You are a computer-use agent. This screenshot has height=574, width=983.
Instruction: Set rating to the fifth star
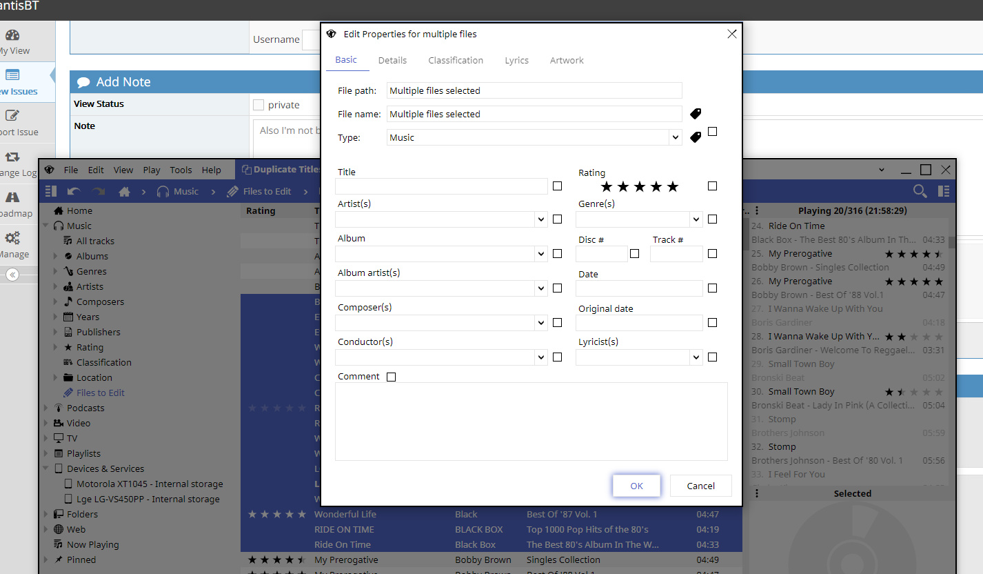673,187
